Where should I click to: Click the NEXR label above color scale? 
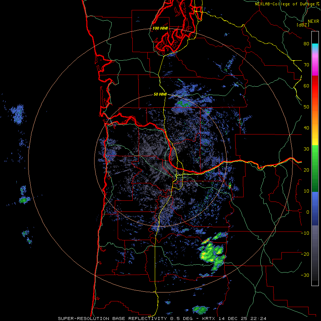(313, 21)
